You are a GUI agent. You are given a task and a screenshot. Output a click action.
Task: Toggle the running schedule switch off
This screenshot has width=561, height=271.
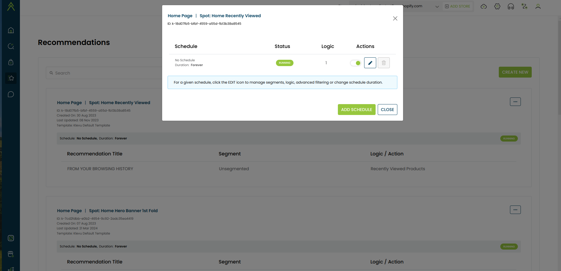[x=356, y=63]
